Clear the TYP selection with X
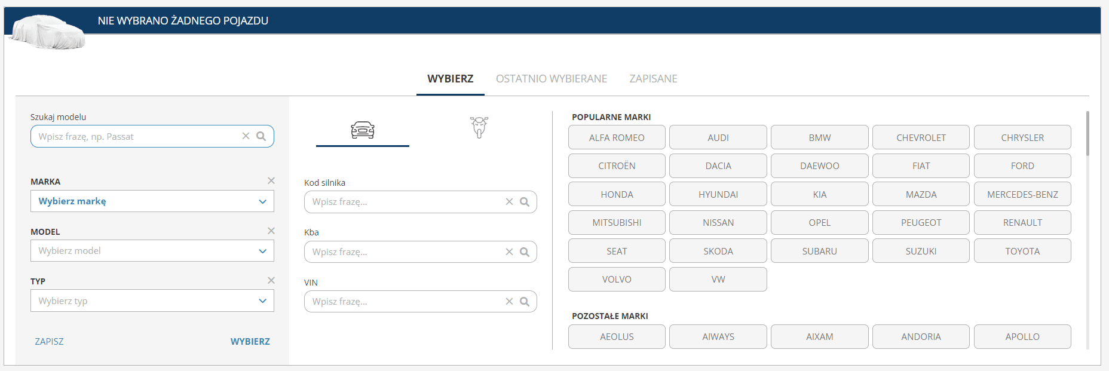This screenshot has height=371, width=1109. click(x=271, y=280)
